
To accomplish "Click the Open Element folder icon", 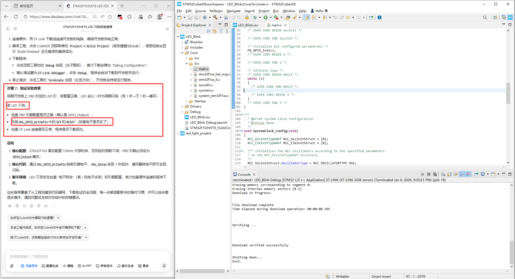I will (x=288, y=17).
